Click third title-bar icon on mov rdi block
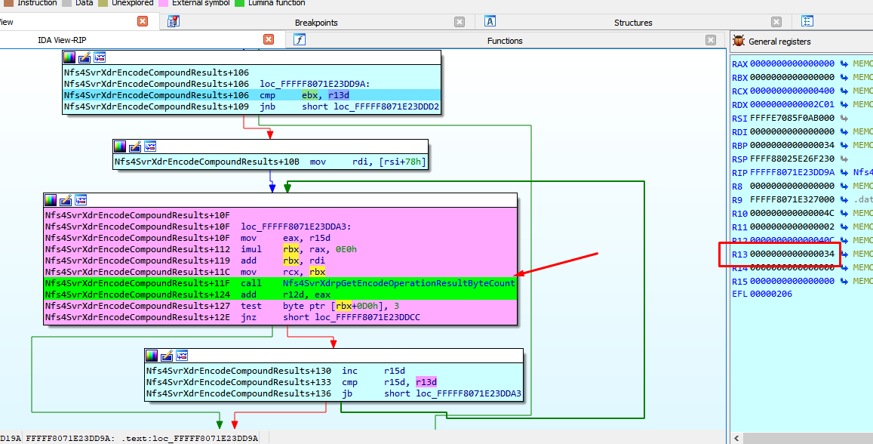This screenshot has width=873, height=444. 149,146
